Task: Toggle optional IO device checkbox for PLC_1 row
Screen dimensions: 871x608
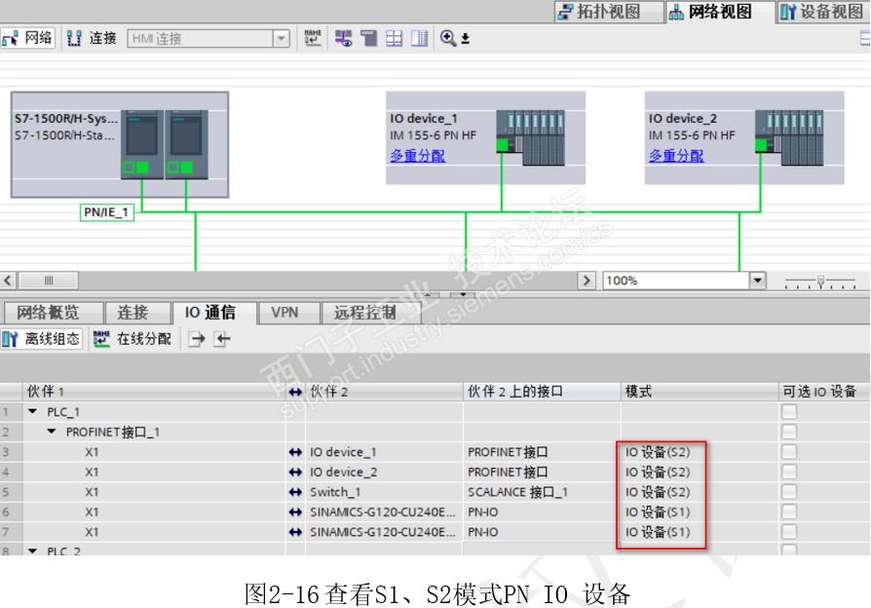Action: click(789, 412)
